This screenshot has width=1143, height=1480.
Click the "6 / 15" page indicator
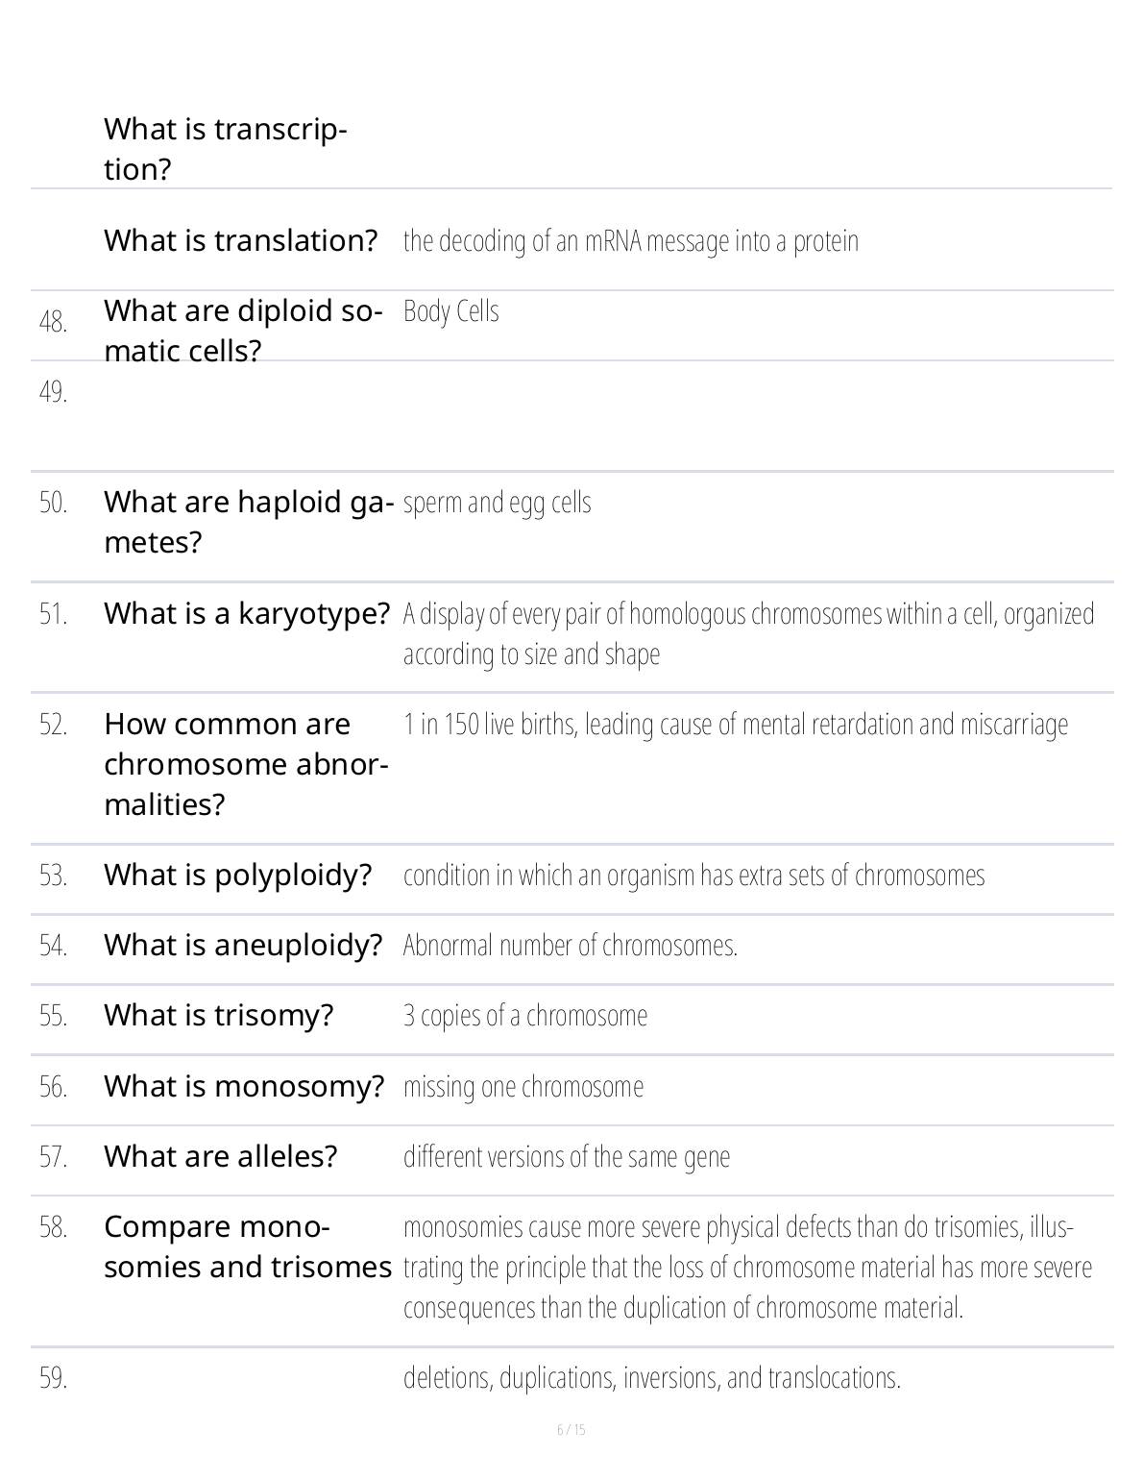(x=571, y=1430)
